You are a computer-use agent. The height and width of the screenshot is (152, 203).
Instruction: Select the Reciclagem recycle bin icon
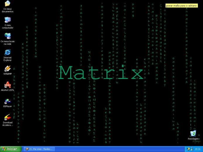(193, 134)
